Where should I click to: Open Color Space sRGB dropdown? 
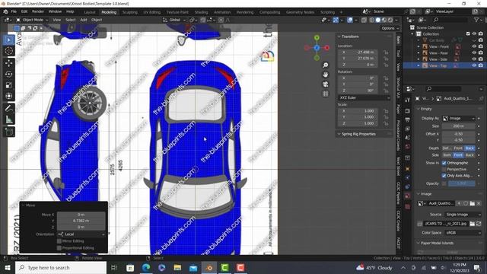(463, 233)
